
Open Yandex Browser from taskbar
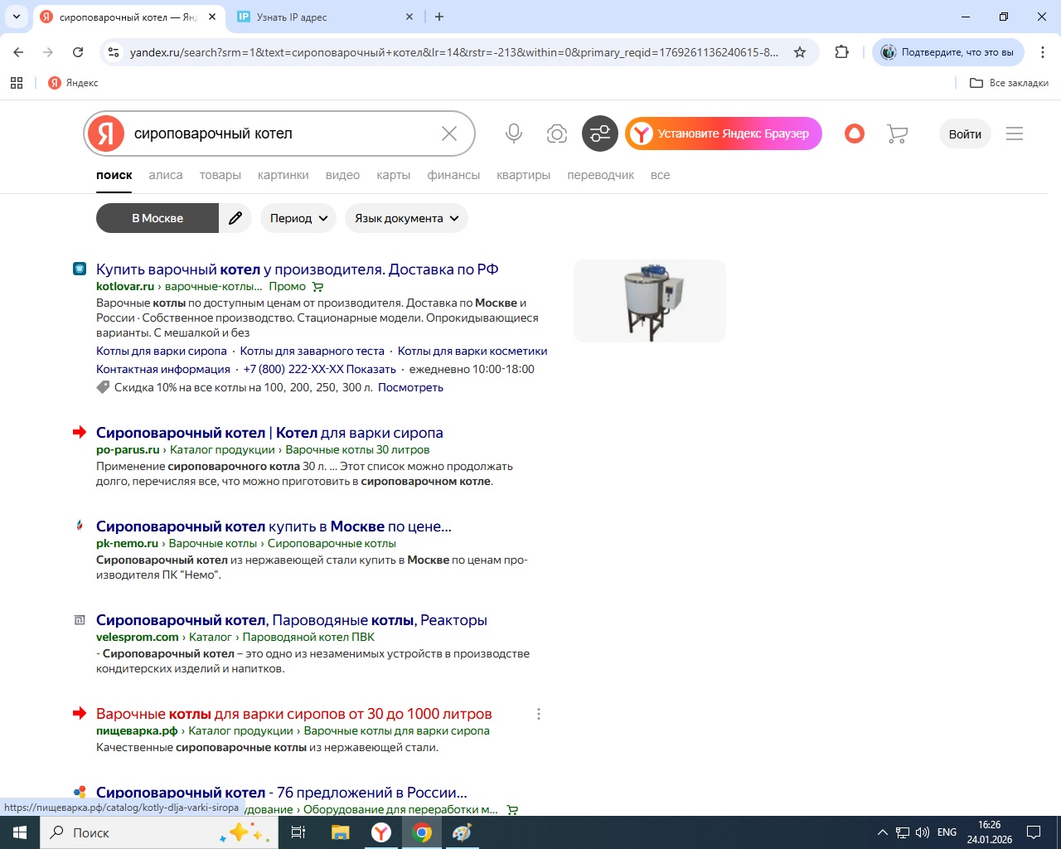381,832
